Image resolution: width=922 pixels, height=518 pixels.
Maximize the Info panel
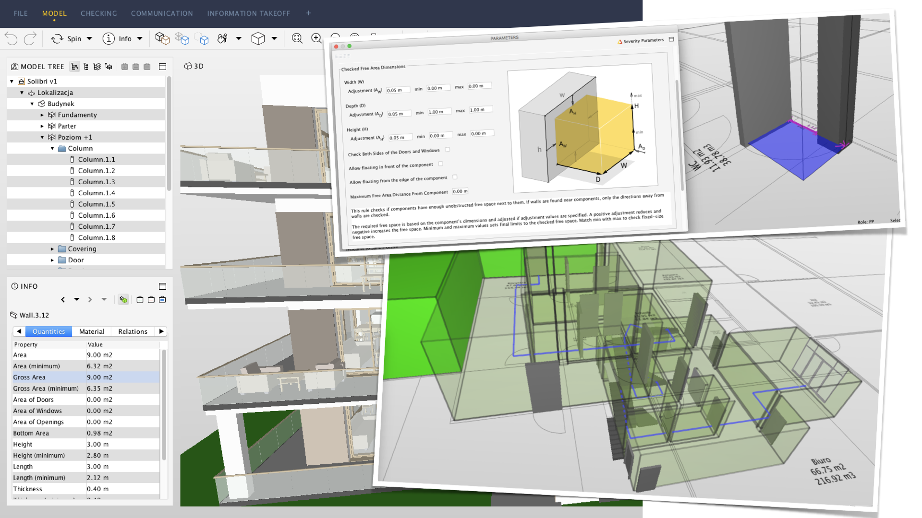(x=162, y=286)
